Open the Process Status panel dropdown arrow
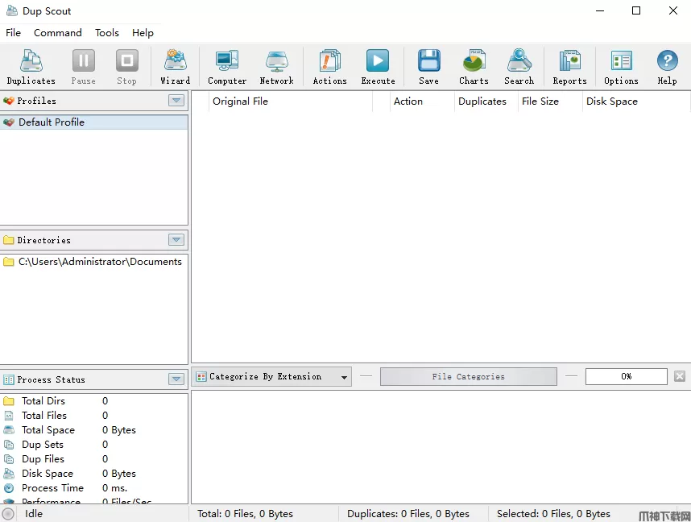This screenshot has height=522, width=691. 176,379
